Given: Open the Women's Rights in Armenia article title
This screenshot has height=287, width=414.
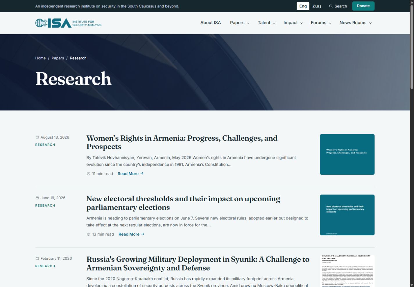Looking at the screenshot, I should tap(182, 142).
